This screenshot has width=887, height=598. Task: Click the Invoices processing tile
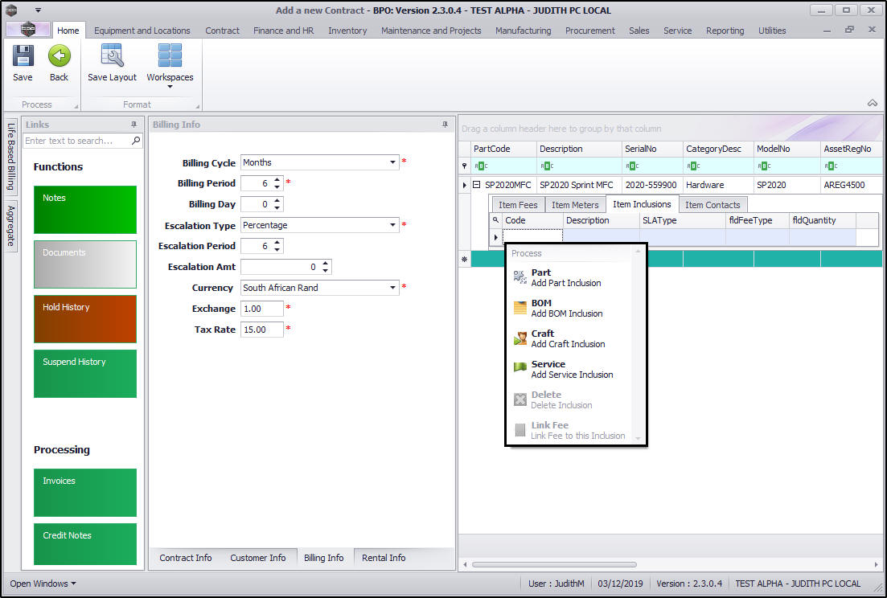click(x=85, y=492)
